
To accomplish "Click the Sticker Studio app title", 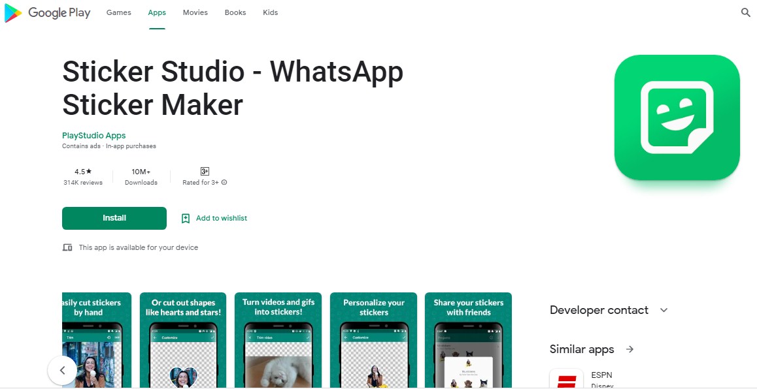I will point(233,88).
